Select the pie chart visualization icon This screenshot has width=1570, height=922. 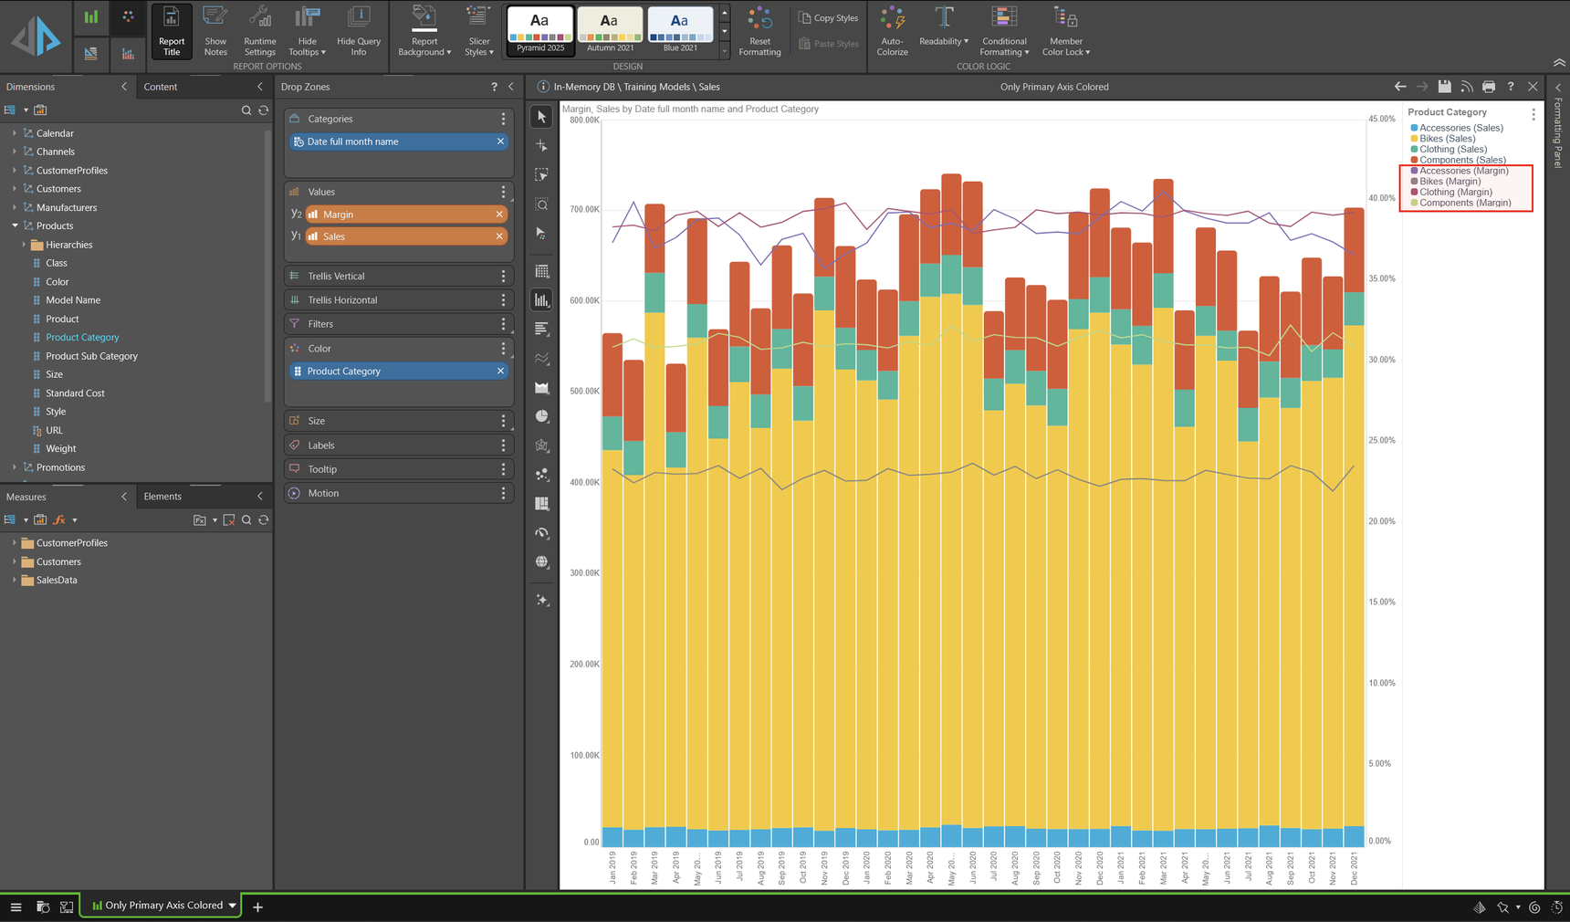coord(542,416)
